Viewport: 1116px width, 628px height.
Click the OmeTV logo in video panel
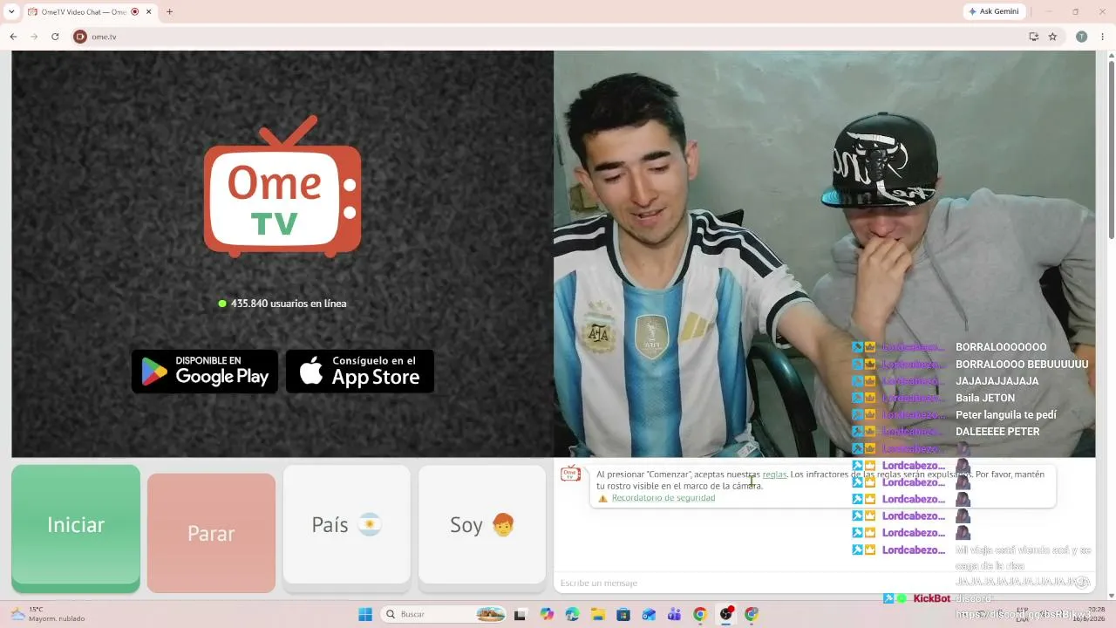(x=282, y=187)
